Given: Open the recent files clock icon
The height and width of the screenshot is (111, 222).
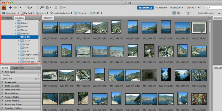Looking at the screenshot, I should (29, 7).
